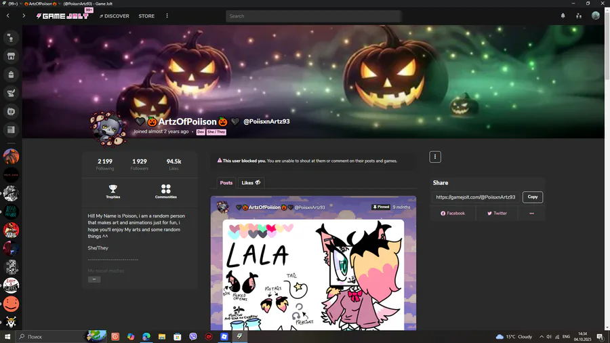The image size is (610, 343).
Task: Click the She / They pronoun badge
Action: click(x=216, y=132)
